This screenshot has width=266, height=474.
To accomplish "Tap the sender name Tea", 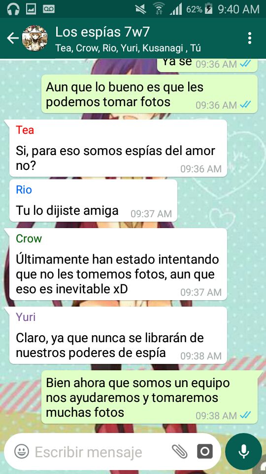I will pyautogui.click(x=25, y=130).
